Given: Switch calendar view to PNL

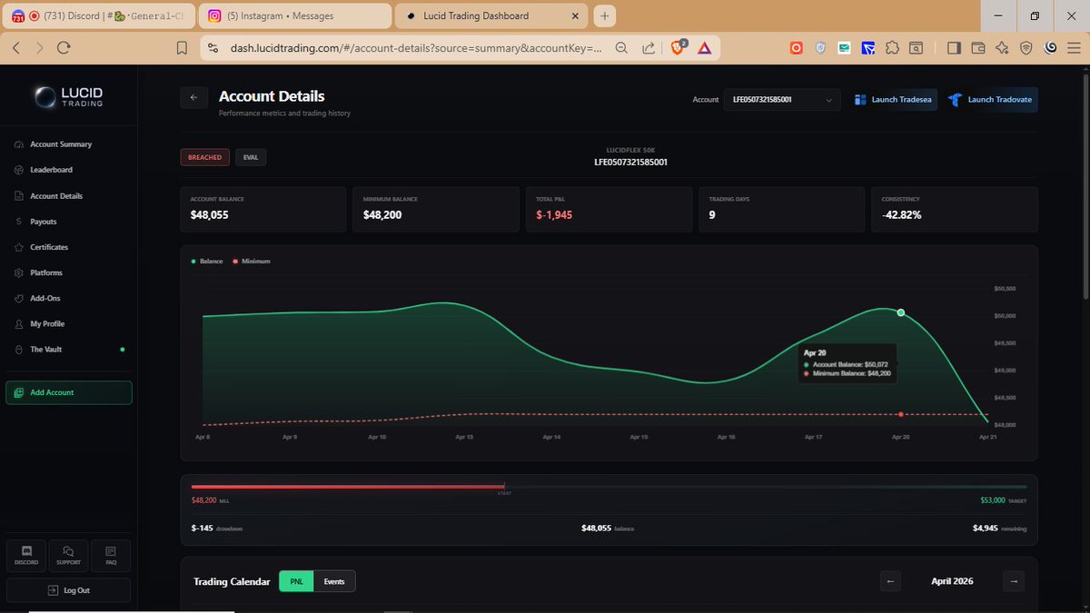Looking at the screenshot, I should click(296, 581).
